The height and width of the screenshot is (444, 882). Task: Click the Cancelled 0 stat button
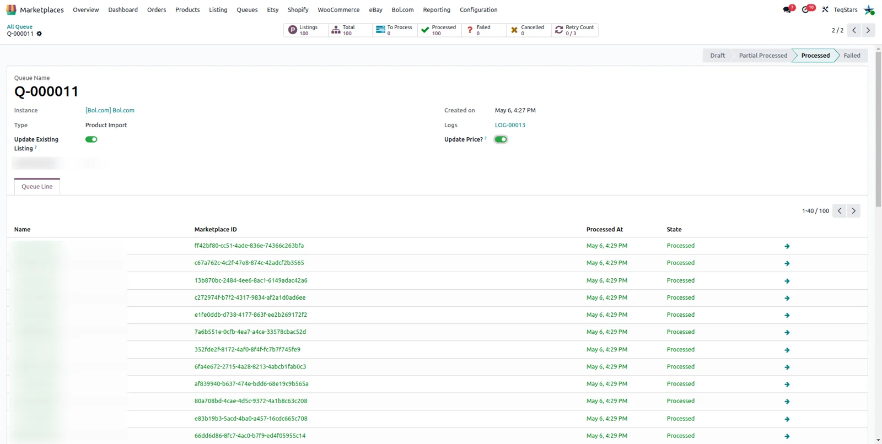pos(529,30)
